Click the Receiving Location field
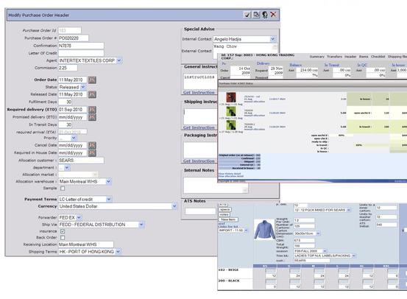 (86, 245)
